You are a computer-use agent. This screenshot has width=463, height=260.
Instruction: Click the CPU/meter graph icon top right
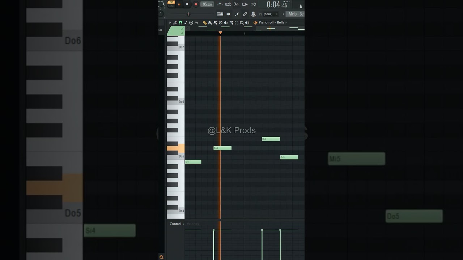click(x=301, y=6)
